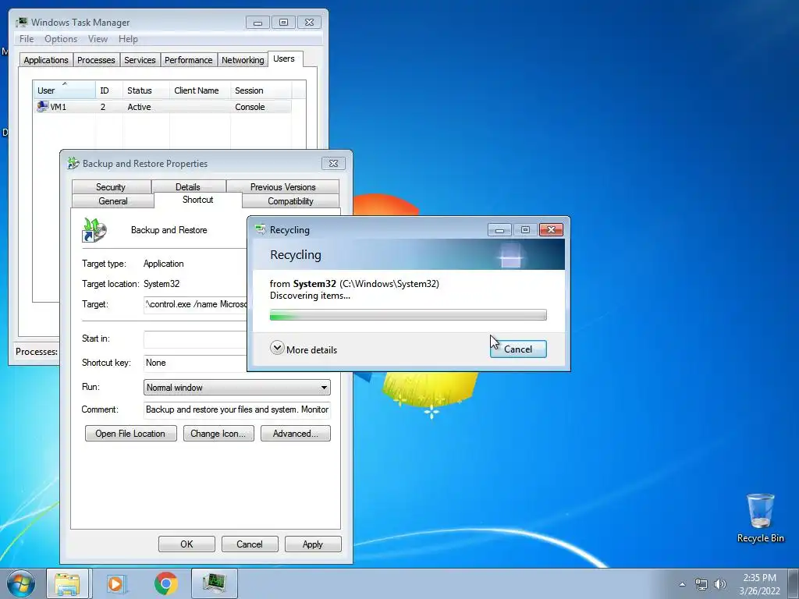This screenshot has width=799, height=599.
Task: Click OK in the Properties dialog
Action: [x=186, y=544]
